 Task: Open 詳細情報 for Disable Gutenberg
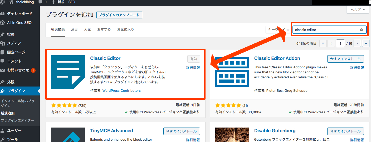[357, 140]
